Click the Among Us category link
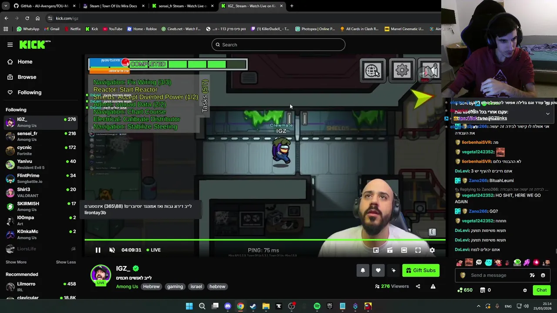The height and width of the screenshot is (313, 557). click(127, 286)
